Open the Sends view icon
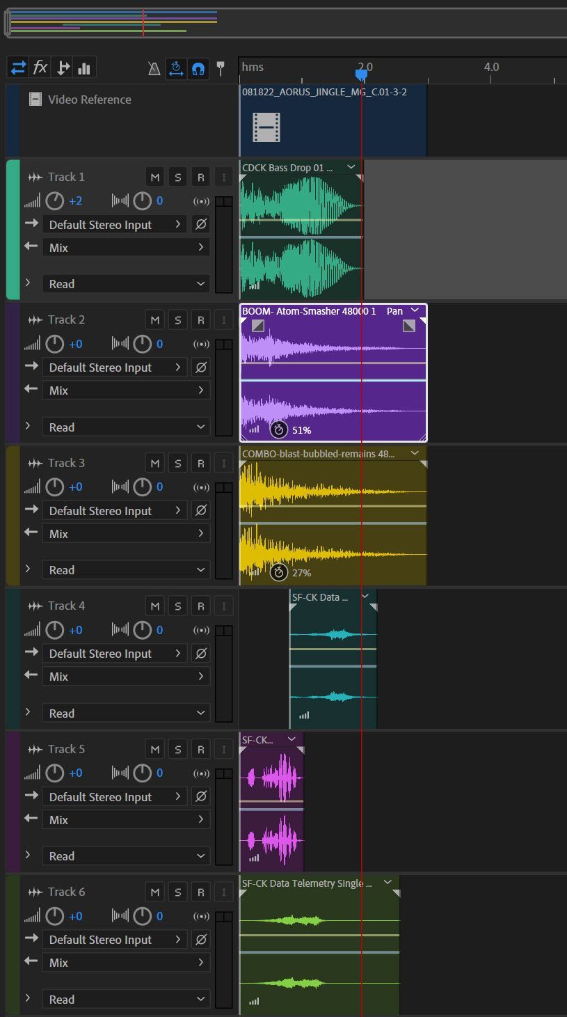This screenshot has width=567, height=1017. (x=63, y=68)
